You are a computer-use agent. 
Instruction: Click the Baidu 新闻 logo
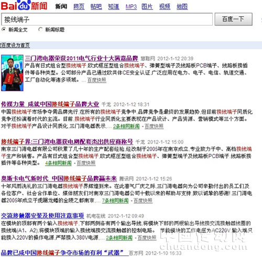24,5
